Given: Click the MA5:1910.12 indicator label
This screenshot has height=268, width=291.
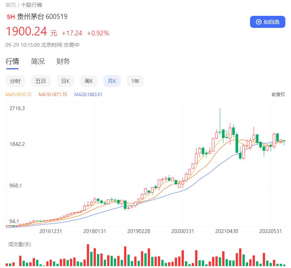Looking at the screenshot, I should pyautogui.click(x=18, y=95).
